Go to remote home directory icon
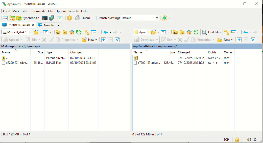263x143 pixels. 189,32
